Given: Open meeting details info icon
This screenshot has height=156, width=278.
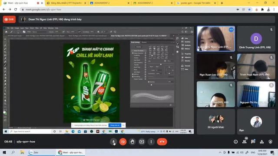Looking at the screenshot, I should click(x=235, y=142).
